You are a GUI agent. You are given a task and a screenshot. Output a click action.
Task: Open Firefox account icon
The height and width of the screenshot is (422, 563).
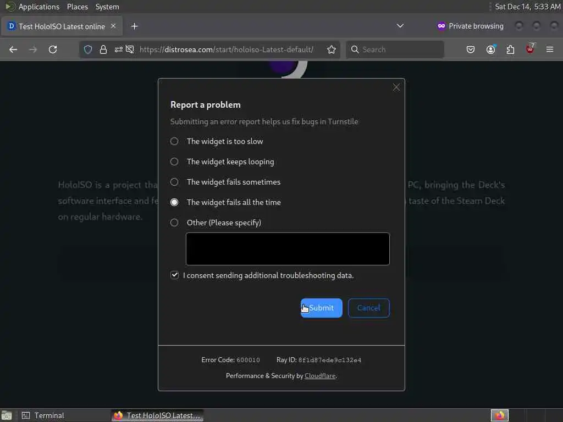click(491, 49)
